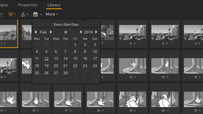Viewport: 203px width, 114px height.
Task: Select panel thumbnail 6 - 1
Action: (164, 32)
